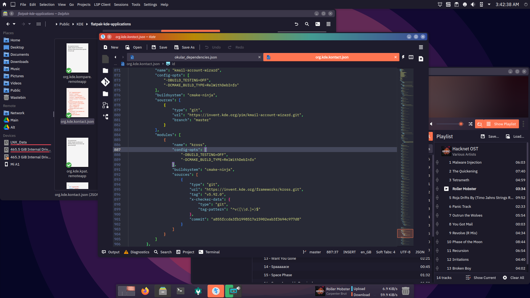Click the split view icon near Kate's tabs
This screenshot has width=530, height=298.
pos(411,57)
